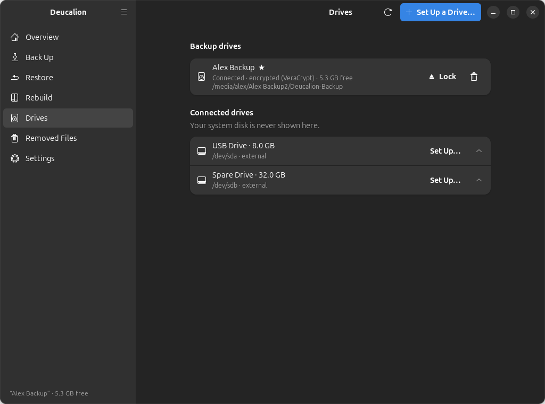
Task: Refresh the drives list
Action: click(388, 12)
